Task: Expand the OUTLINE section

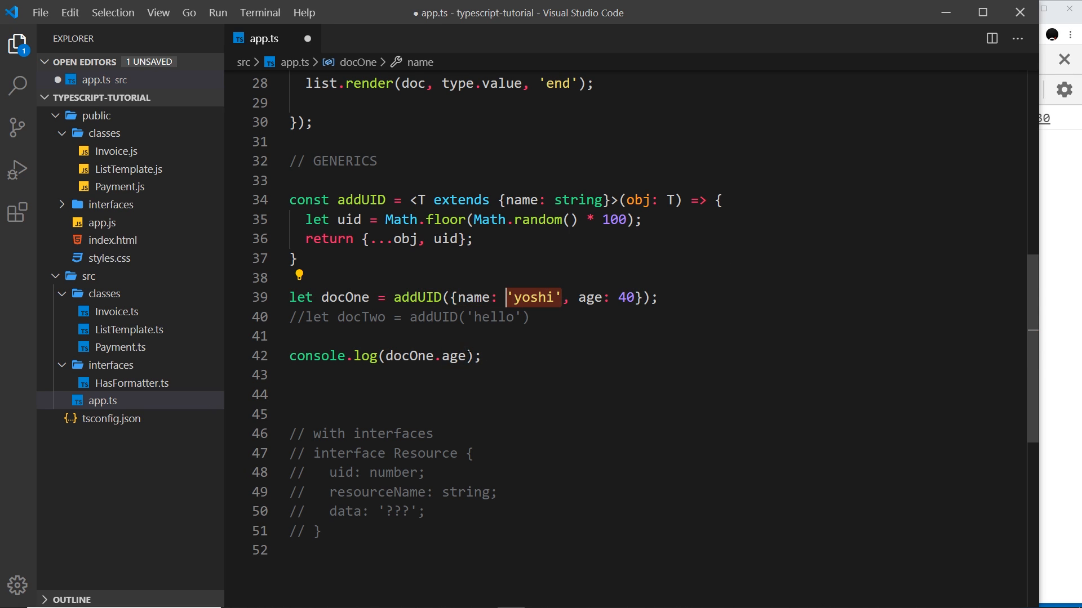Action: (45, 600)
